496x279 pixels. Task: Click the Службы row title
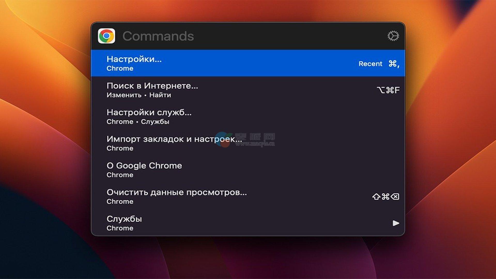pyautogui.click(x=124, y=219)
